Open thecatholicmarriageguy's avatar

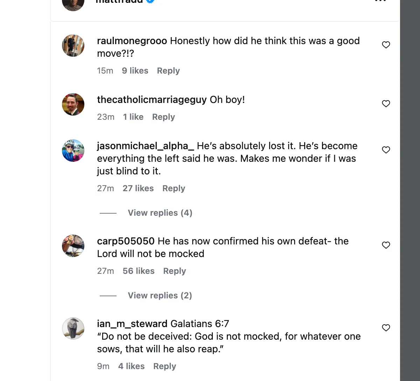(x=73, y=104)
